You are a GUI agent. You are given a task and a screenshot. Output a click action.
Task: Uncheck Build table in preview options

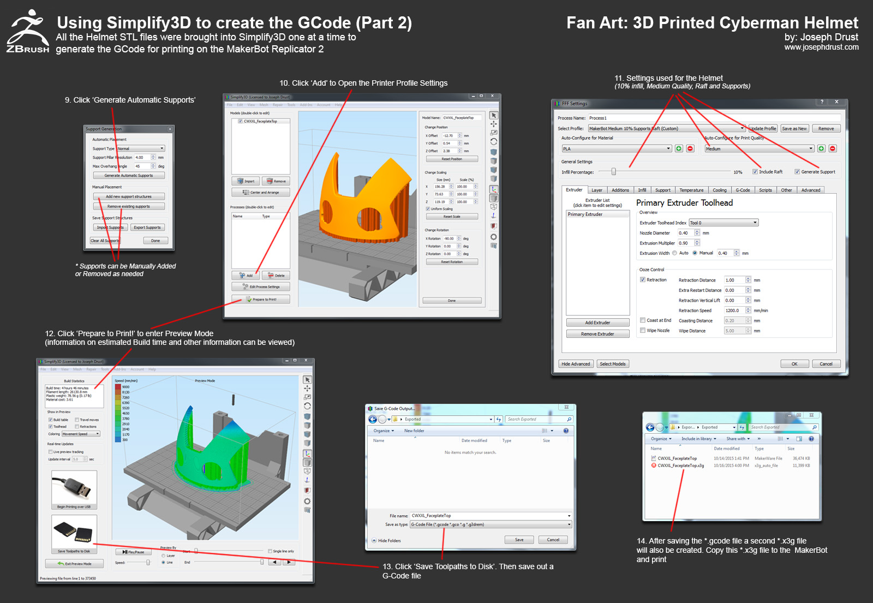point(50,420)
